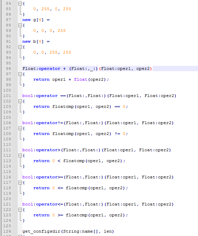Click the red-highlighted '(Float:oper1, oper2)' parameters
This screenshot has height=236, width=198.
[125, 68]
